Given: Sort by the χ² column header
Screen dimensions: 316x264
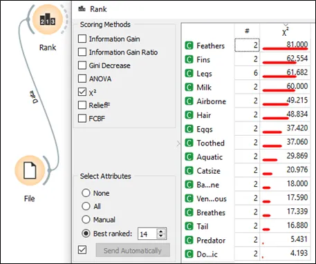Looking at the screenshot, I should (x=286, y=32).
